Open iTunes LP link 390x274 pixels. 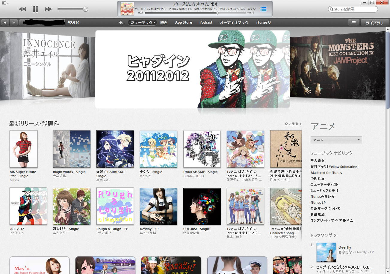318,202
